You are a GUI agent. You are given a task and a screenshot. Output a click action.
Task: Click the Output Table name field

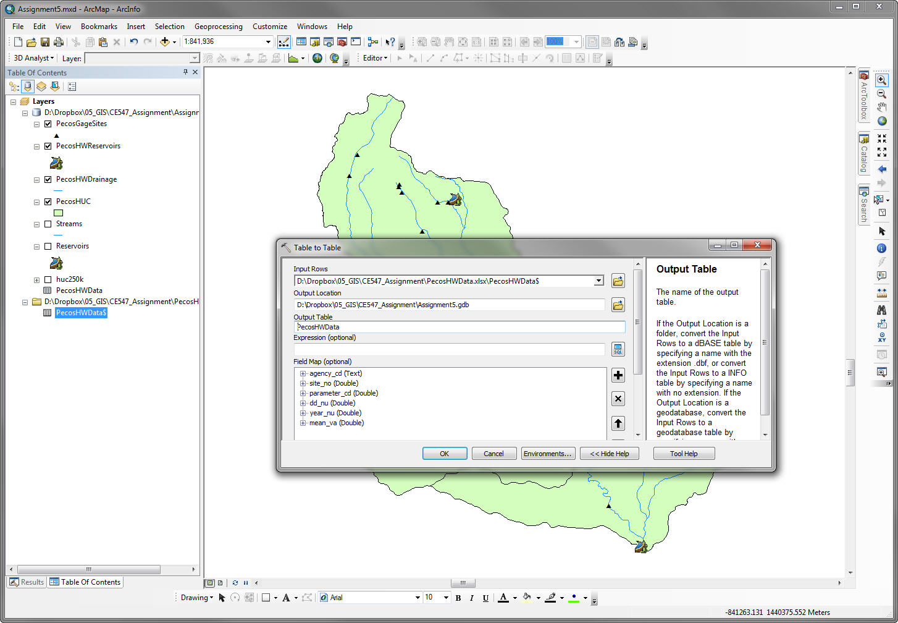459,327
